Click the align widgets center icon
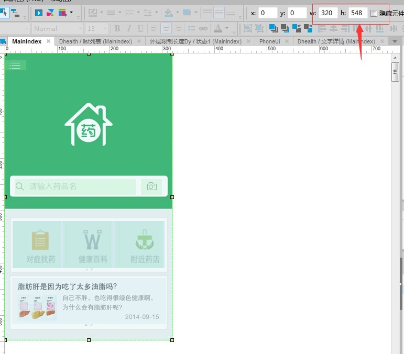Image resolution: width=404 pixels, height=354 pixels. tap(333, 28)
